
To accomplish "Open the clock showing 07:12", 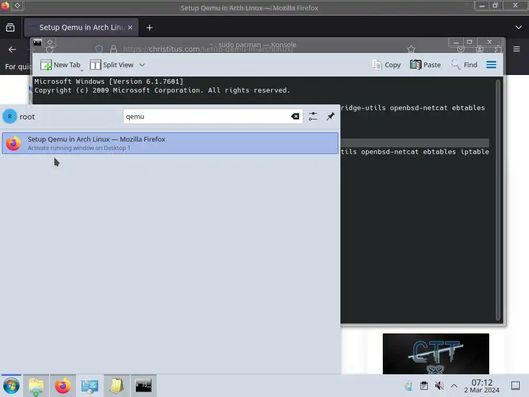I will point(482,386).
